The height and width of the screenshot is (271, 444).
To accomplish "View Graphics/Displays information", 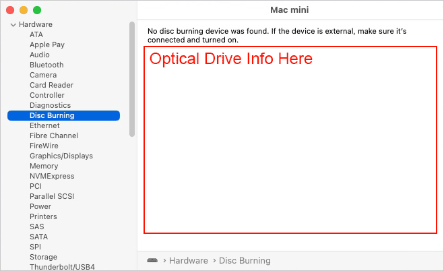I will pyautogui.click(x=61, y=156).
